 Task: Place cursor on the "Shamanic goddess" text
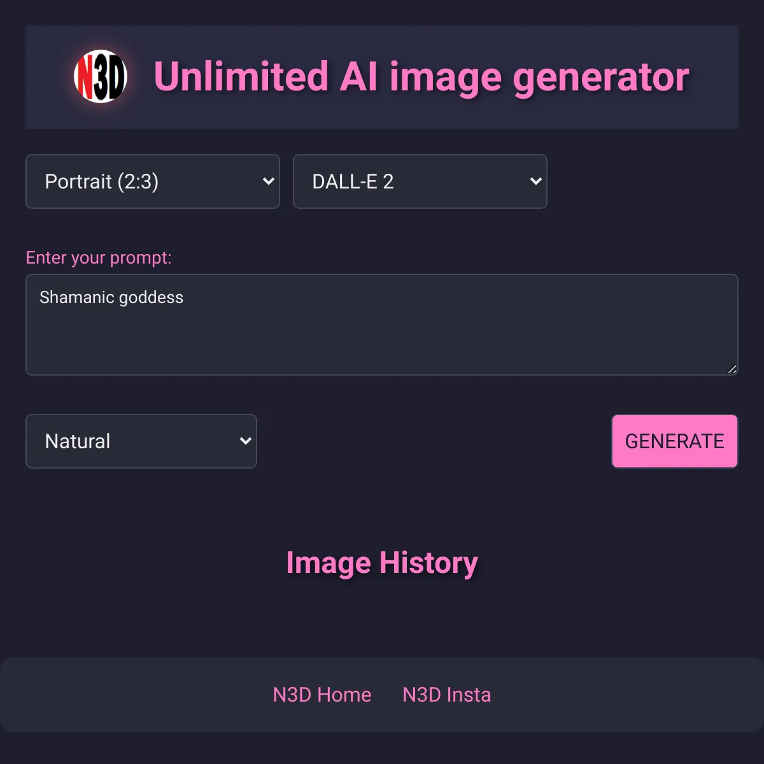(x=111, y=297)
